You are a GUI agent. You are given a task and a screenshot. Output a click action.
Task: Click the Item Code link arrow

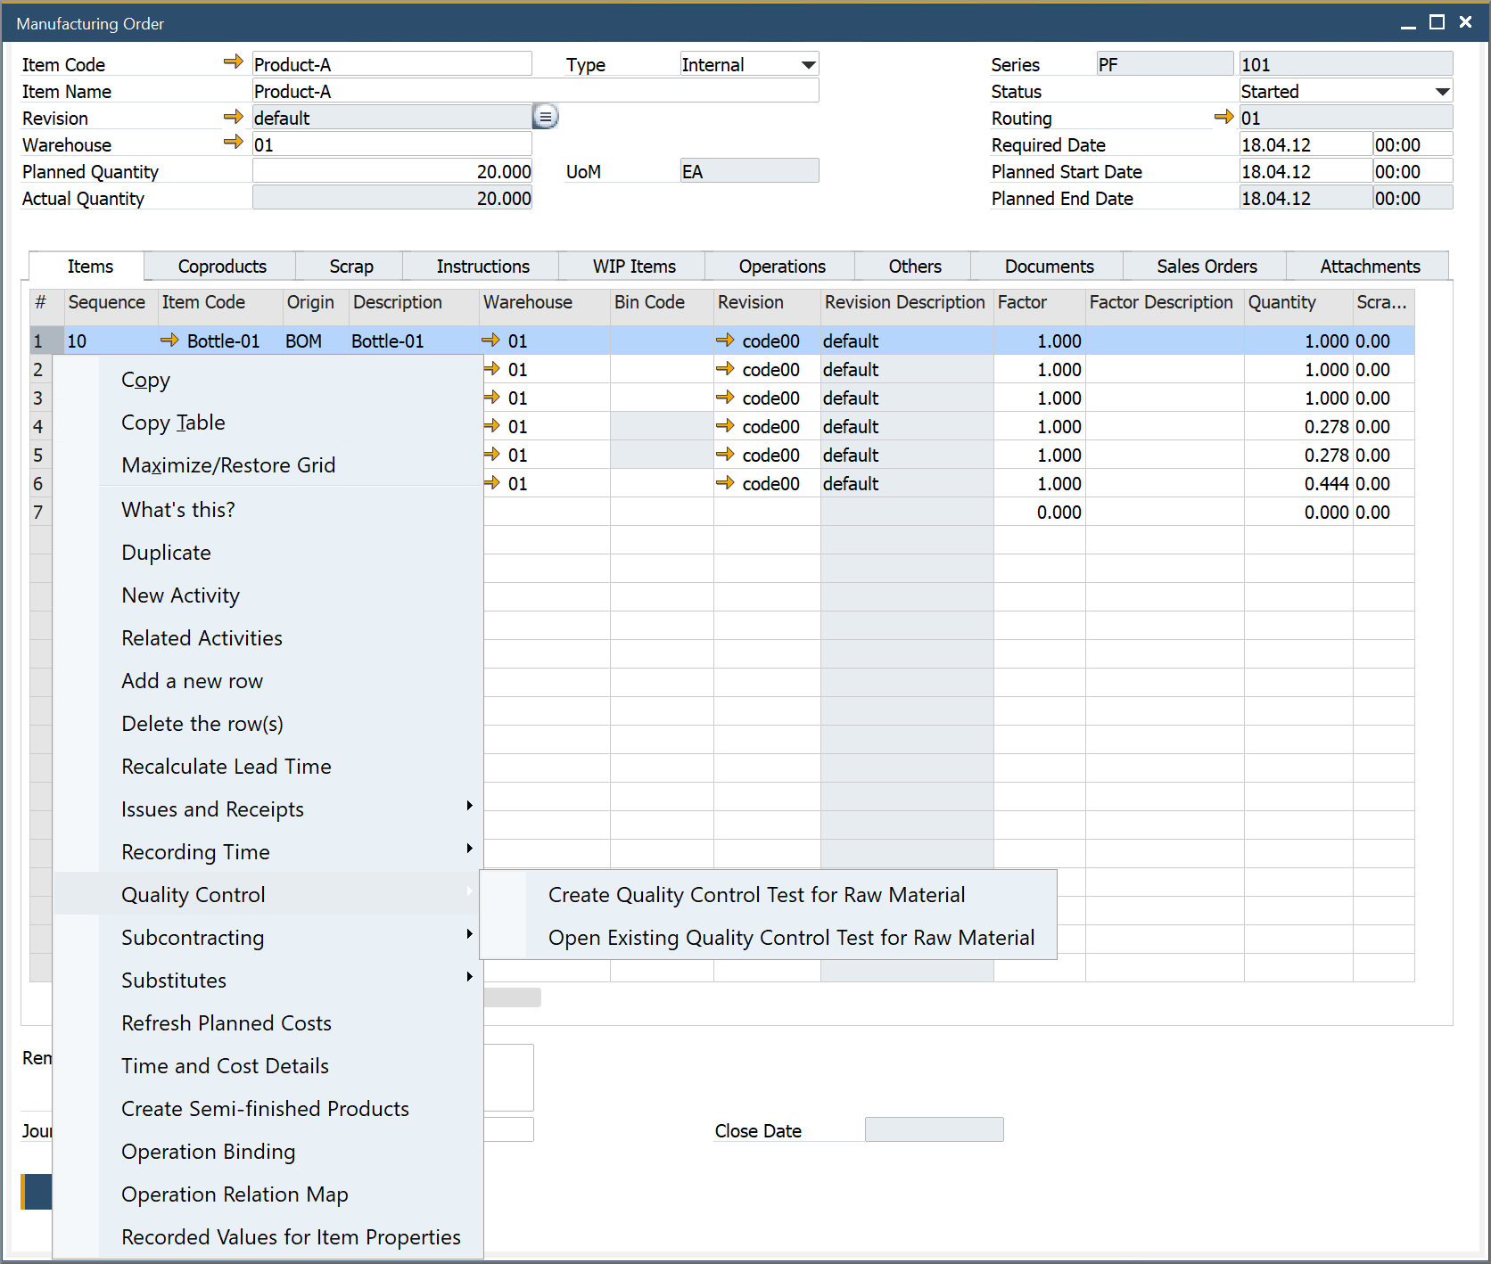(233, 62)
